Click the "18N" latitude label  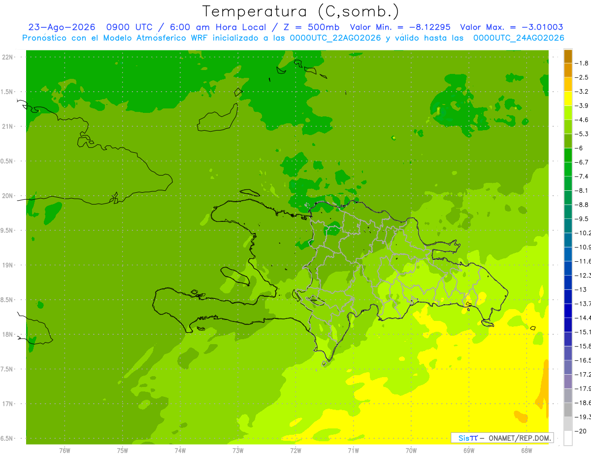7,335
